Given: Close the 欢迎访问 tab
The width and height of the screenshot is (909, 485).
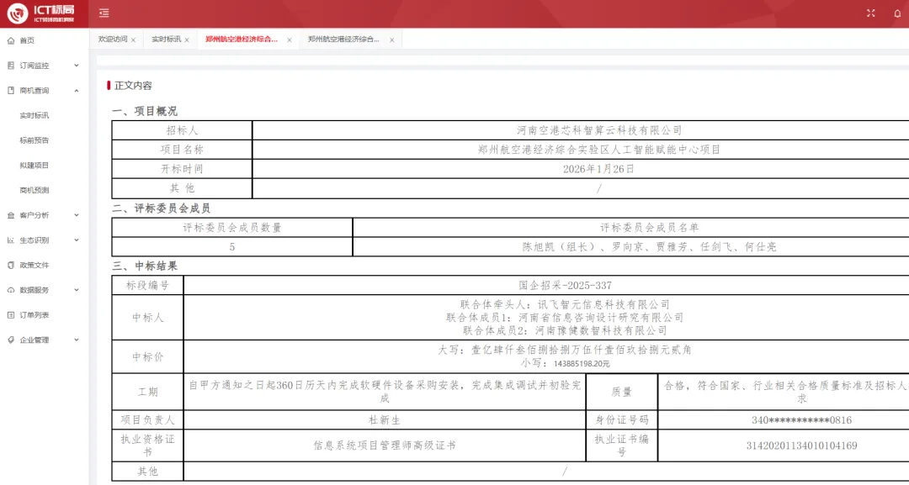Looking at the screenshot, I should click(133, 40).
